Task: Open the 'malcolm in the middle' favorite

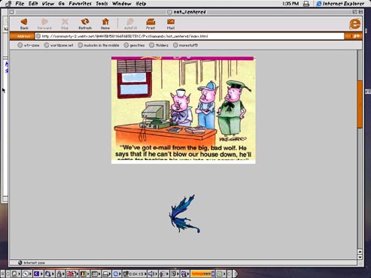Action: (99, 45)
